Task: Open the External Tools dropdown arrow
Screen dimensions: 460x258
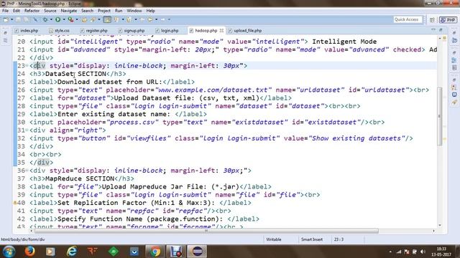Action: (77, 19)
